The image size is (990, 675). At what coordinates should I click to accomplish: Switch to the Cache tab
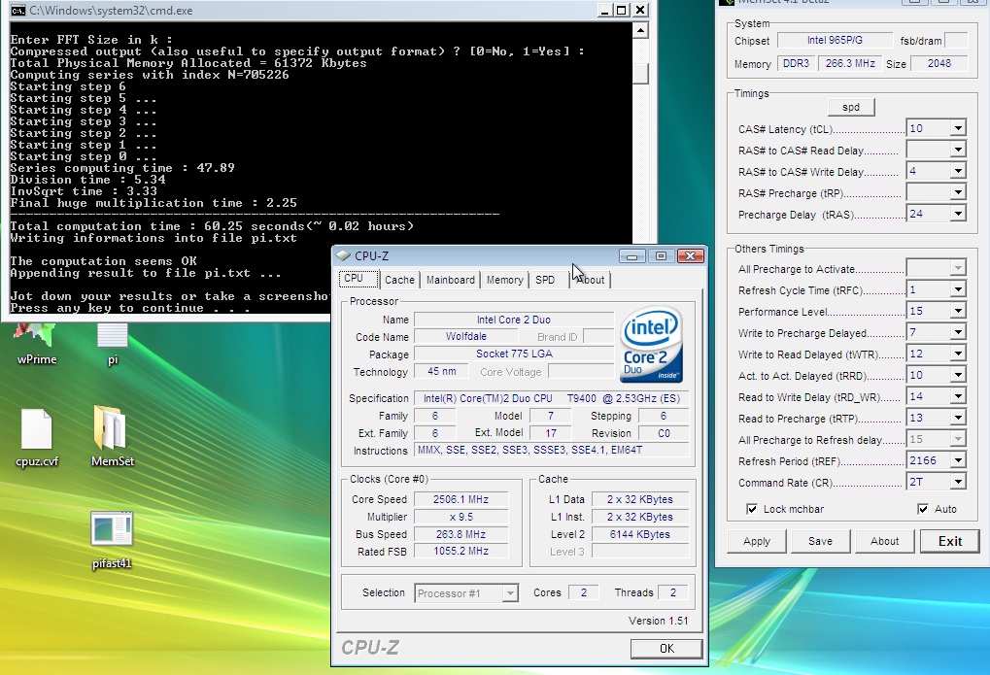(399, 280)
